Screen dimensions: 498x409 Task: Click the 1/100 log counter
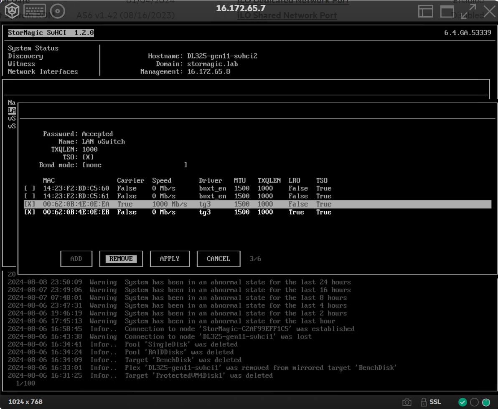click(25, 383)
